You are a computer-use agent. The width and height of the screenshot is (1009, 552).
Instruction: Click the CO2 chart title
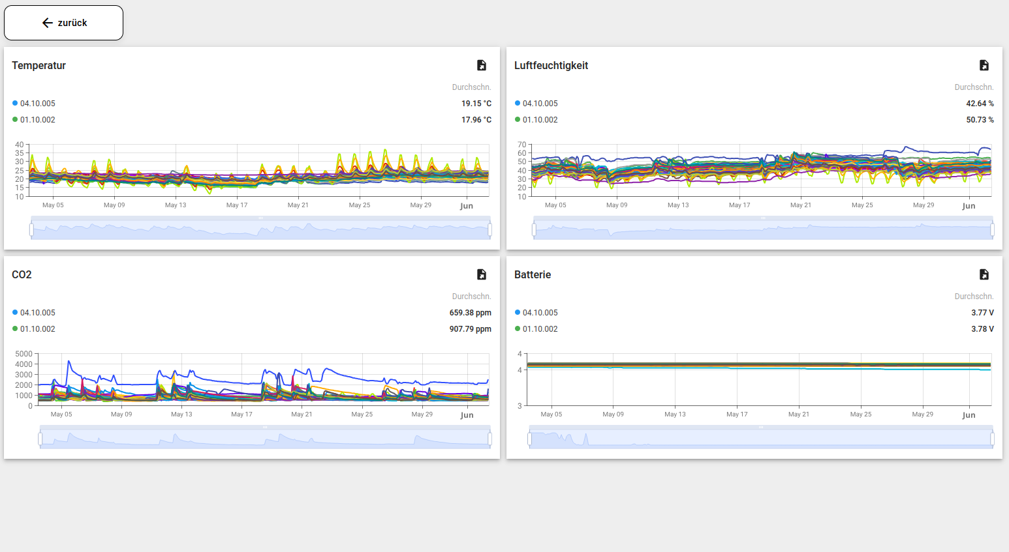click(22, 274)
